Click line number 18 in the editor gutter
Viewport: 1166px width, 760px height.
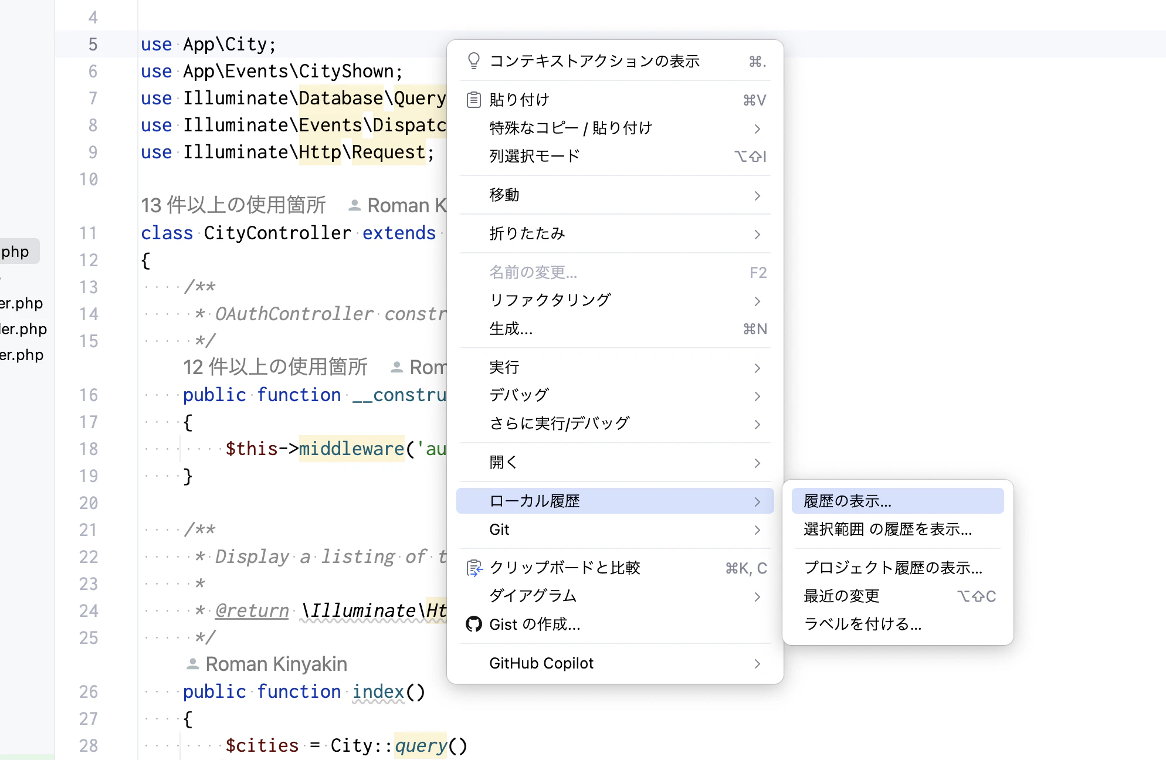click(x=89, y=449)
